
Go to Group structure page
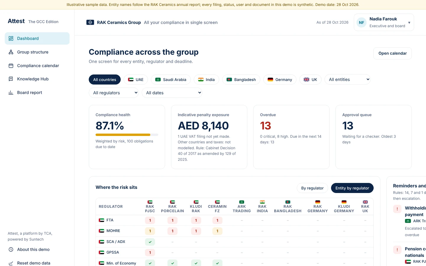37,52
